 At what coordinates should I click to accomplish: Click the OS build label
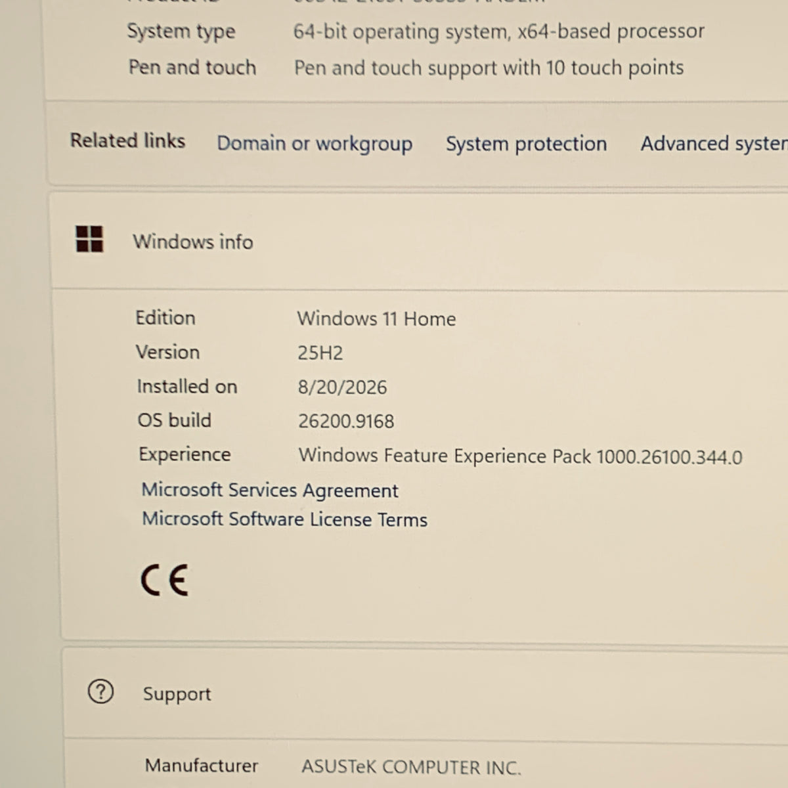click(x=174, y=420)
